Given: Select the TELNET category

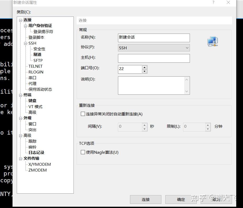Looking at the screenshot, I should (x=35, y=66).
